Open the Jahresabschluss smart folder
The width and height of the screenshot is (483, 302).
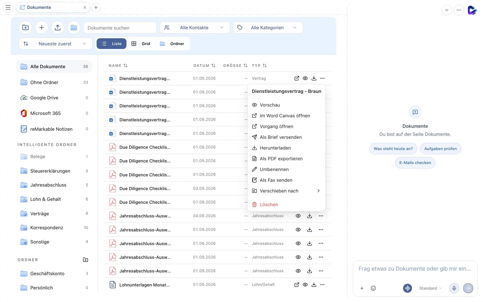(x=54, y=185)
